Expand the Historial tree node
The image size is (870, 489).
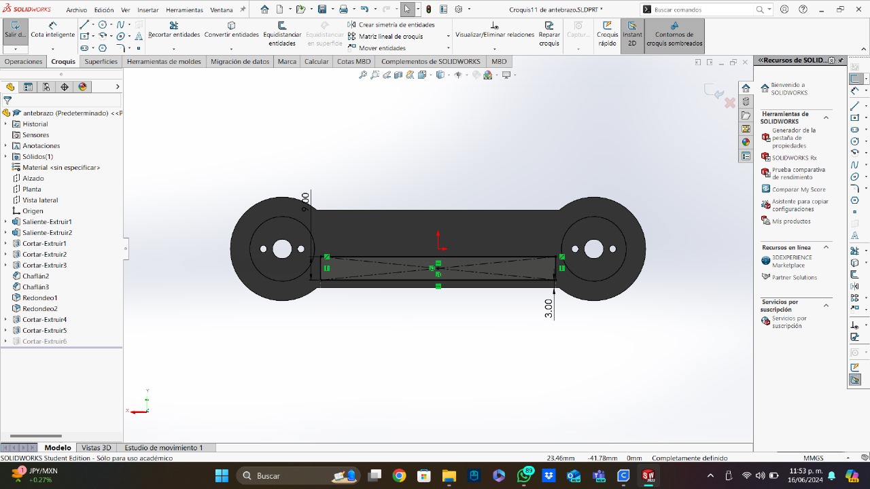5,124
